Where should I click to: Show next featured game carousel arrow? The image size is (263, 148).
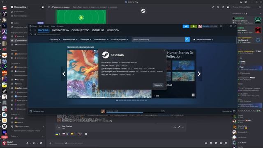pyautogui.click(x=199, y=74)
